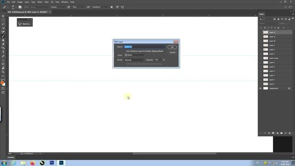The height and width of the screenshot is (166, 295).
Task: Select the Move tool
Action: [x=3, y=16]
